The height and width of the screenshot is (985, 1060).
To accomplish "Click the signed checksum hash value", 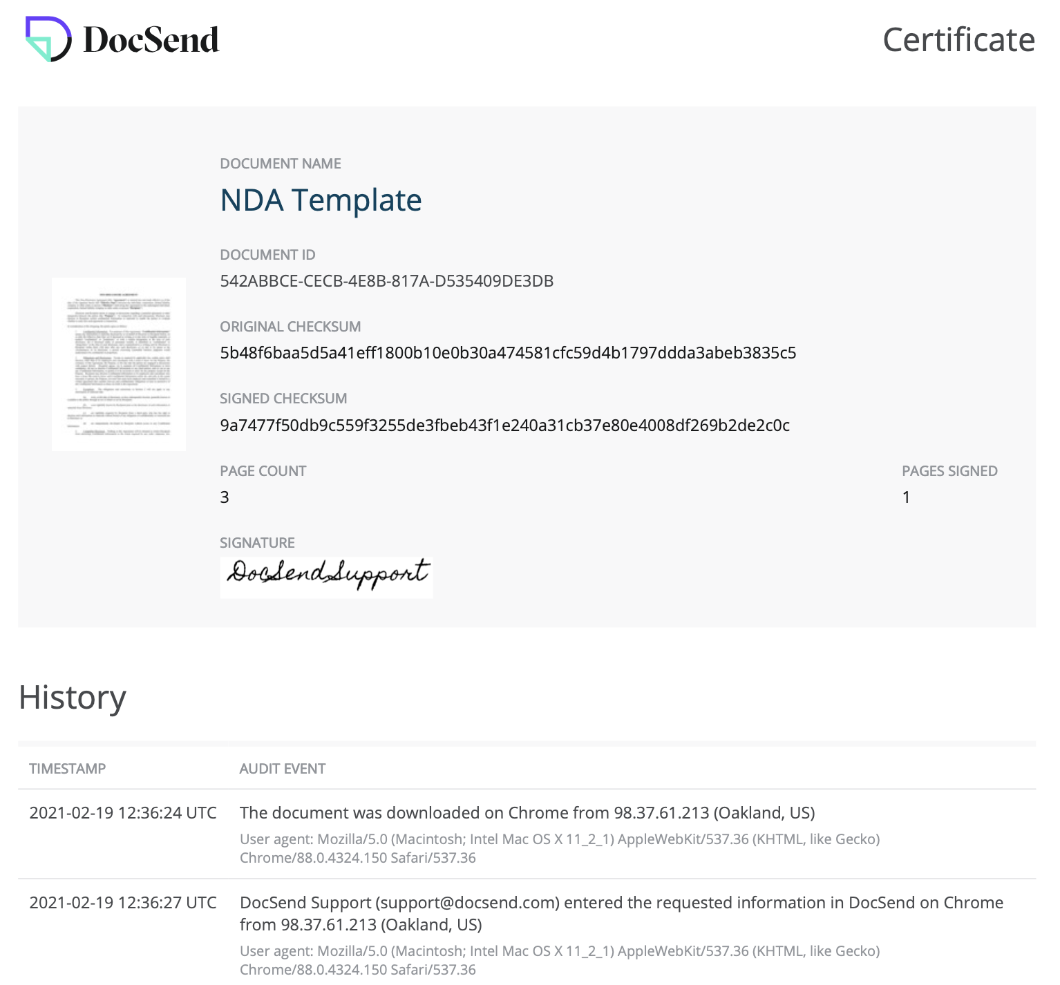I will (504, 425).
